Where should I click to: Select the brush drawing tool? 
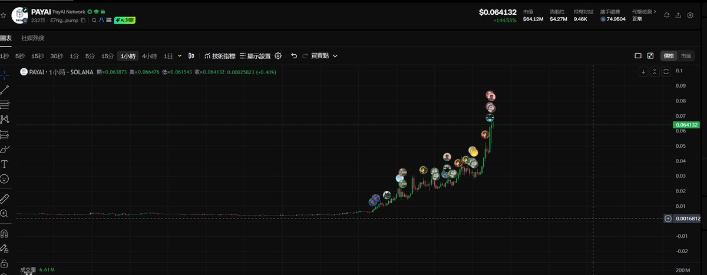(4, 149)
